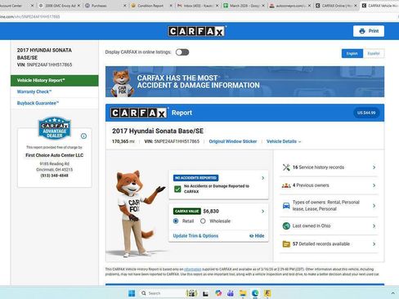
Task: Expand 4 Previous owners chevron
Action: [374, 185]
